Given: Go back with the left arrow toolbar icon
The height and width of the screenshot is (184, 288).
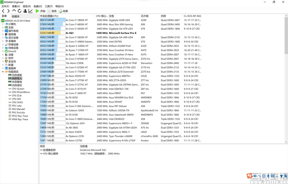Looking at the screenshot, I should pyautogui.click(x=3, y=11).
